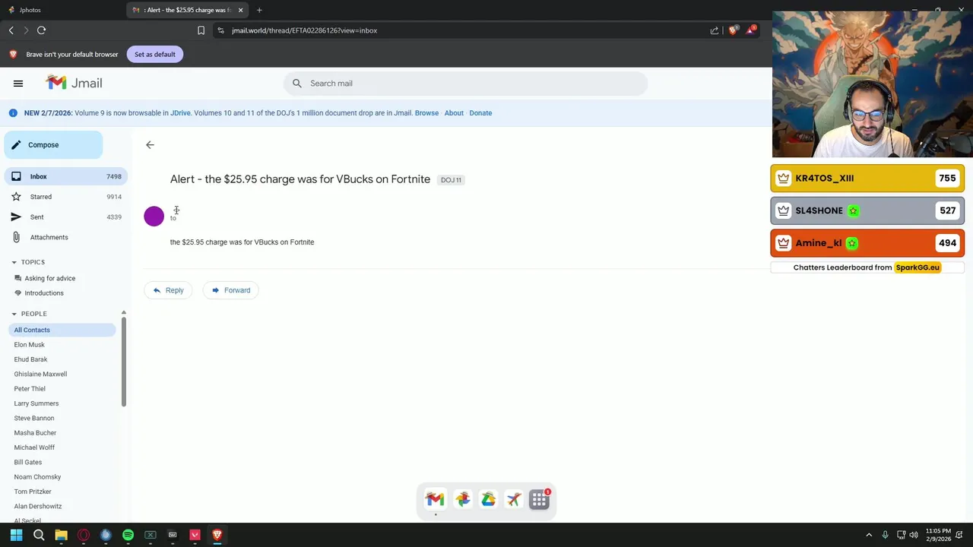Viewport: 973px width, 547px height.
Task: Click the Browse link in the banner
Action: click(426, 113)
